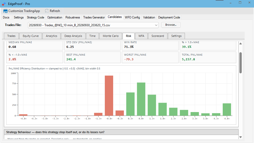Switch to the Equity Curve sub-tab
Screen dimensions: 254x143
click(31, 36)
